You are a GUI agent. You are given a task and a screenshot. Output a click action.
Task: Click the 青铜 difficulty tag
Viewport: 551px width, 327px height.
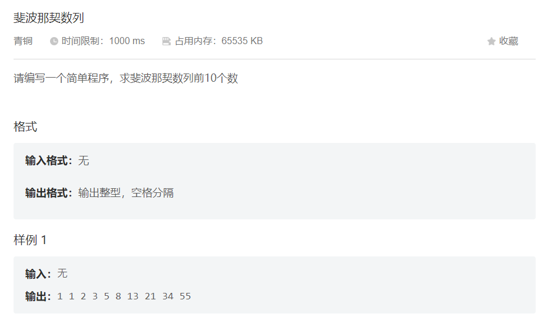click(x=23, y=41)
